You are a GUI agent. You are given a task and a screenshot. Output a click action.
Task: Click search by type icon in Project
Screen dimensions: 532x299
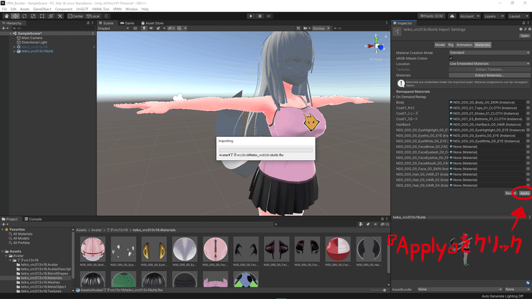click(x=361, y=224)
